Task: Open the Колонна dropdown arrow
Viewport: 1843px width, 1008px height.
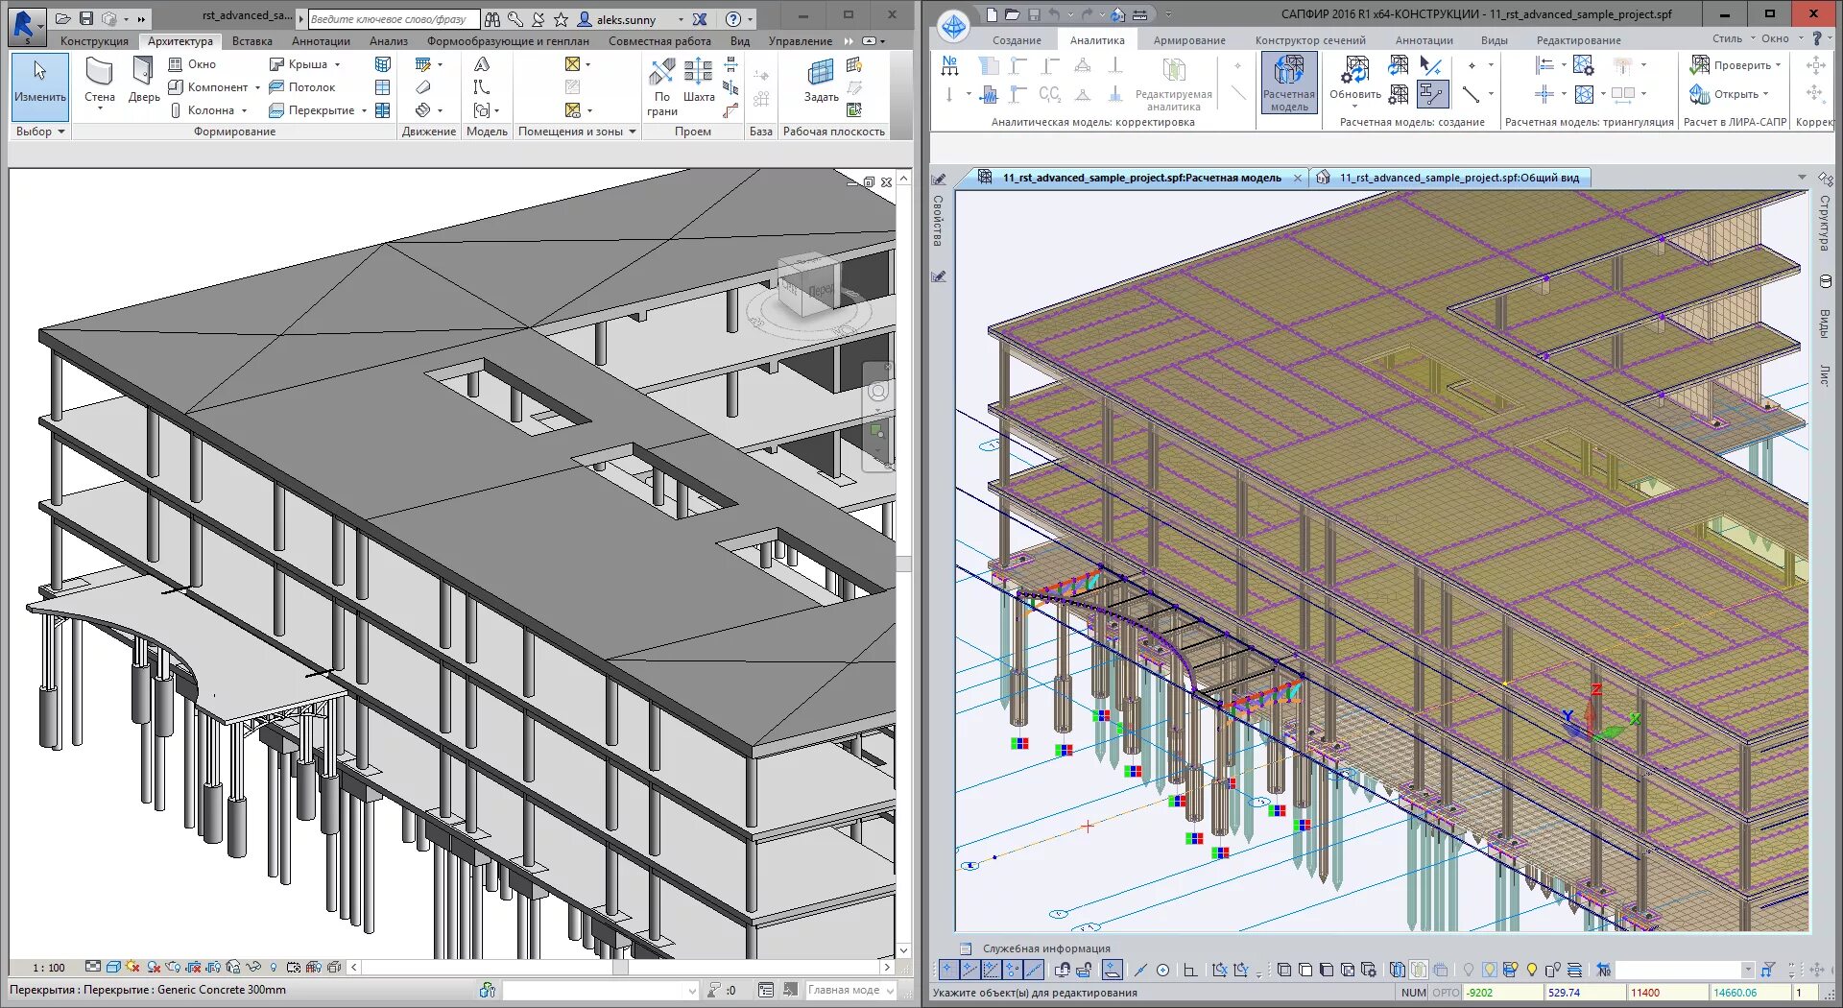Action: click(x=245, y=110)
